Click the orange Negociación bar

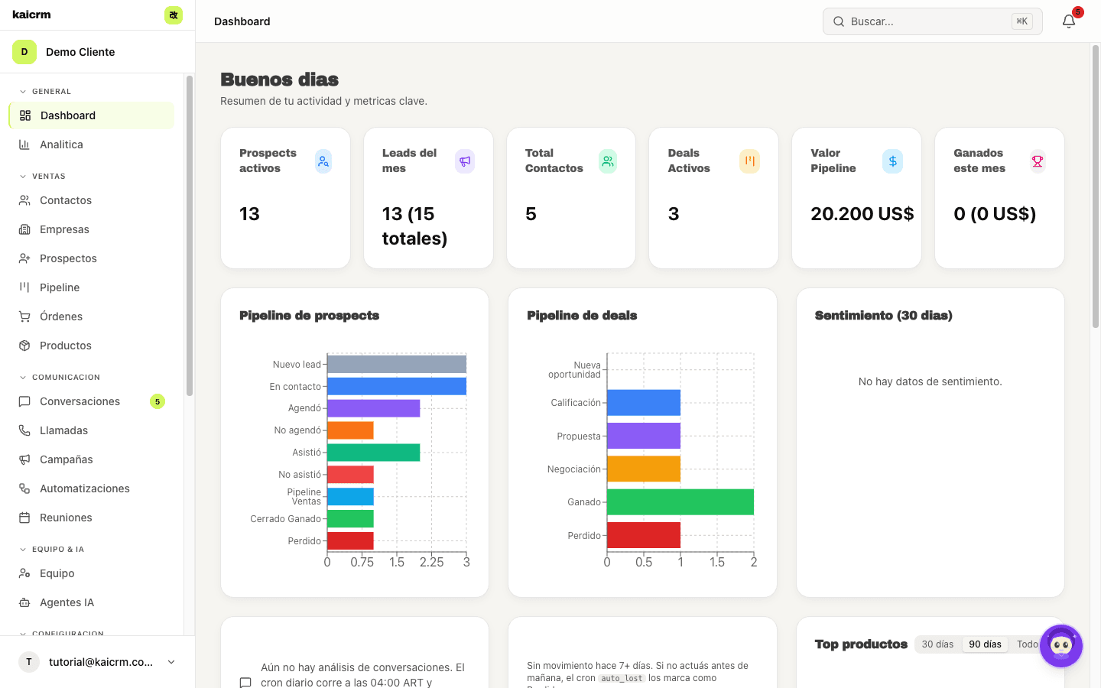(644, 469)
